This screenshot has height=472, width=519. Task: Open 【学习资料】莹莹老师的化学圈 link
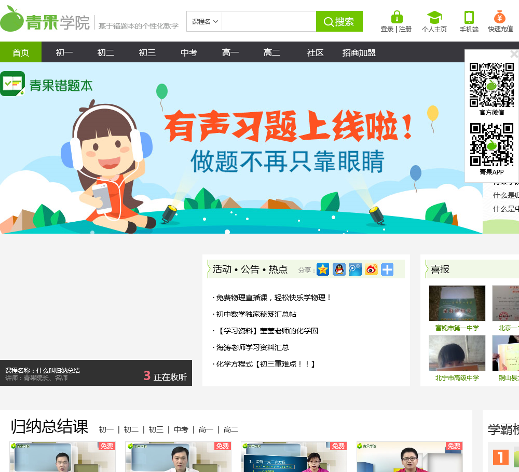267,331
